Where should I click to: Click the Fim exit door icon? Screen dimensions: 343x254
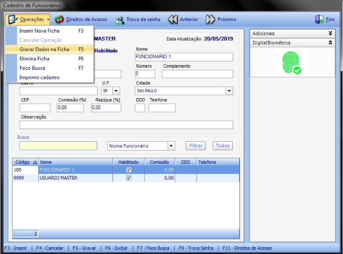[x=319, y=19]
